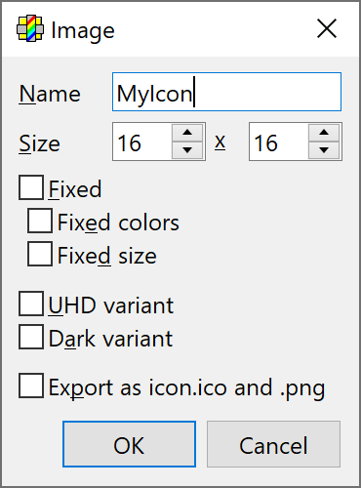The image size is (361, 488).
Task: Decrease height with the down arrow
Action: click(x=324, y=150)
